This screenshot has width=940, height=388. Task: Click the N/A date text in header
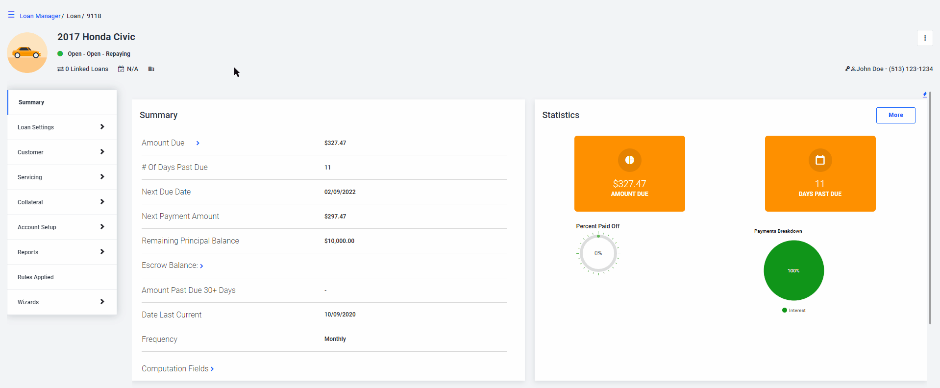coord(132,69)
